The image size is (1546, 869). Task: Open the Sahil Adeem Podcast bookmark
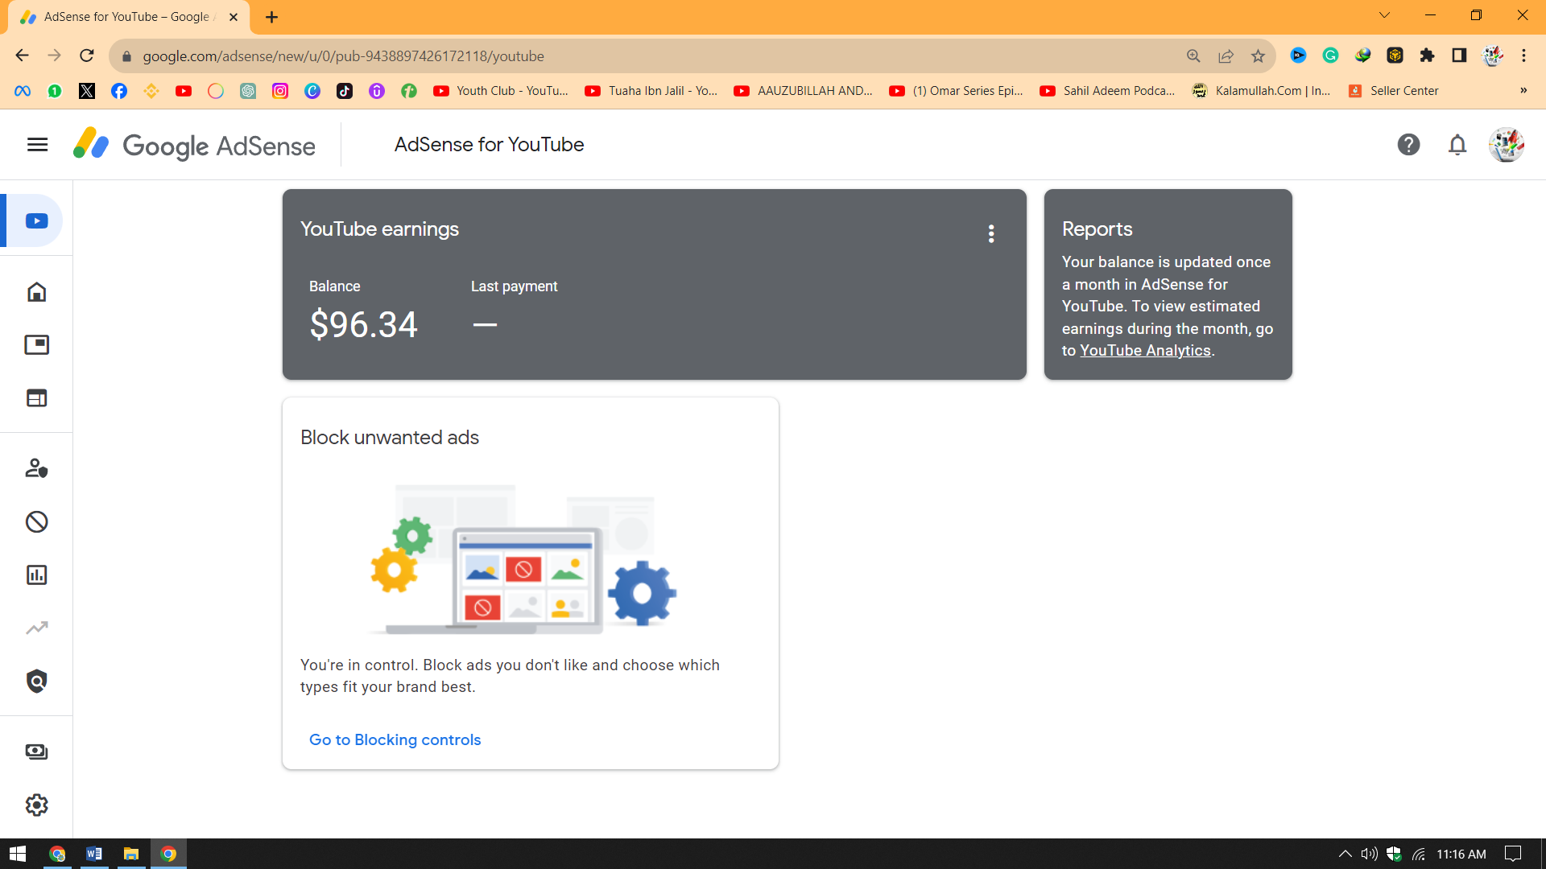[1108, 91]
